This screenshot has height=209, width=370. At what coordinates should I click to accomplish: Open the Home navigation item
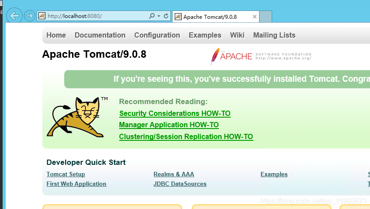pos(56,35)
